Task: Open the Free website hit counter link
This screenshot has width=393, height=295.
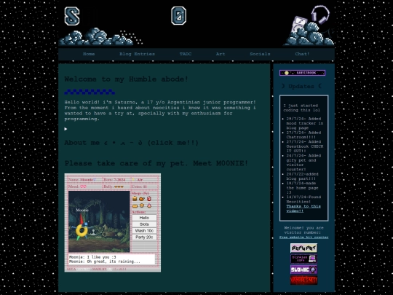Action: [x=303, y=237]
